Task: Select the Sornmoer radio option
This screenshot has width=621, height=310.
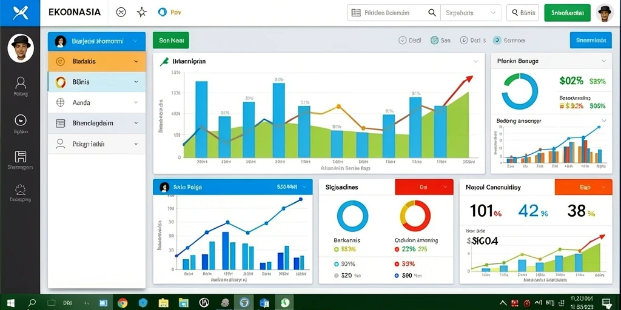Action: point(509,41)
